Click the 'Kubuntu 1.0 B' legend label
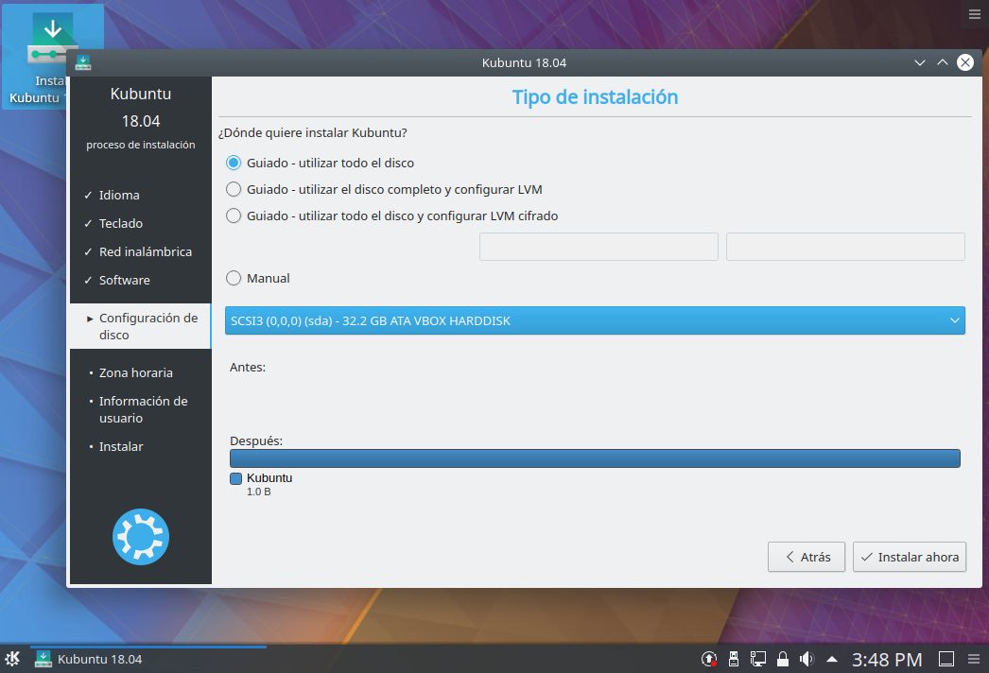Screen dimensions: 989x673 269,484
